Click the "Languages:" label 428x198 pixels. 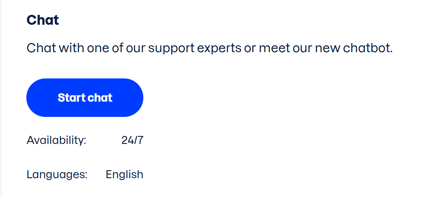[x=57, y=174]
